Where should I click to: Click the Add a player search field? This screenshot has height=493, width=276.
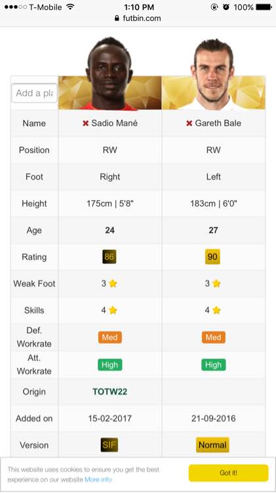click(35, 93)
